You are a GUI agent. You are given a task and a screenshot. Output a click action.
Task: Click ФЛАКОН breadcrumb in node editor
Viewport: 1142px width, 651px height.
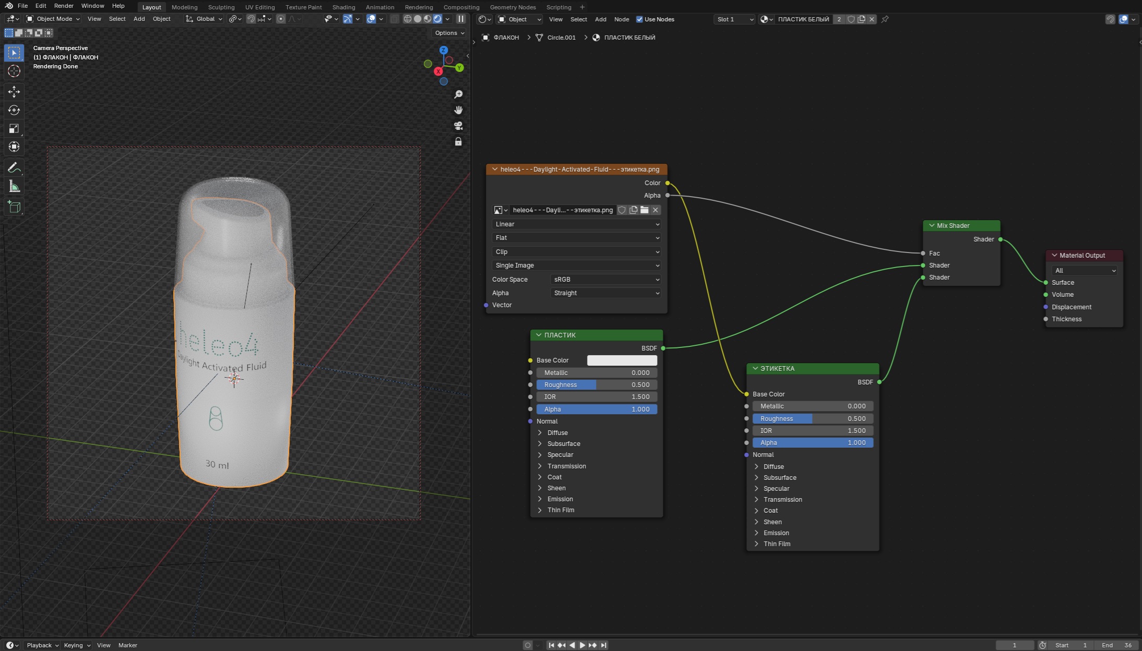(501, 38)
